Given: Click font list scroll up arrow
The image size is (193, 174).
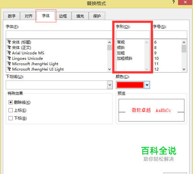Looking at the screenshot, I should coord(110,42).
